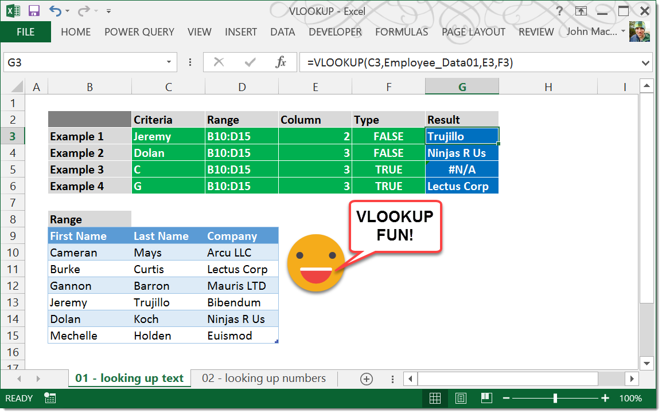Click the Insert Function fx icon
The height and width of the screenshot is (414, 662).
pos(281,62)
